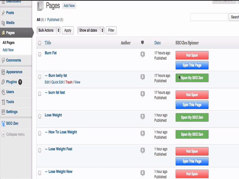Image resolution: width=239 pixels, height=179 pixels.
Task: Click Spin This Page for Lose Weight Fast
Action: 192,161
